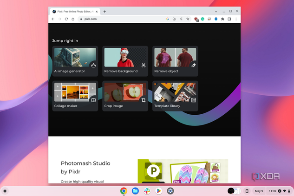Click the scissors icon on Remove background

coord(144,65)
